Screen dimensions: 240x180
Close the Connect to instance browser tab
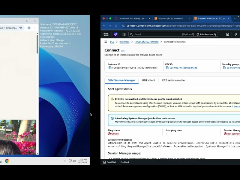229,18
